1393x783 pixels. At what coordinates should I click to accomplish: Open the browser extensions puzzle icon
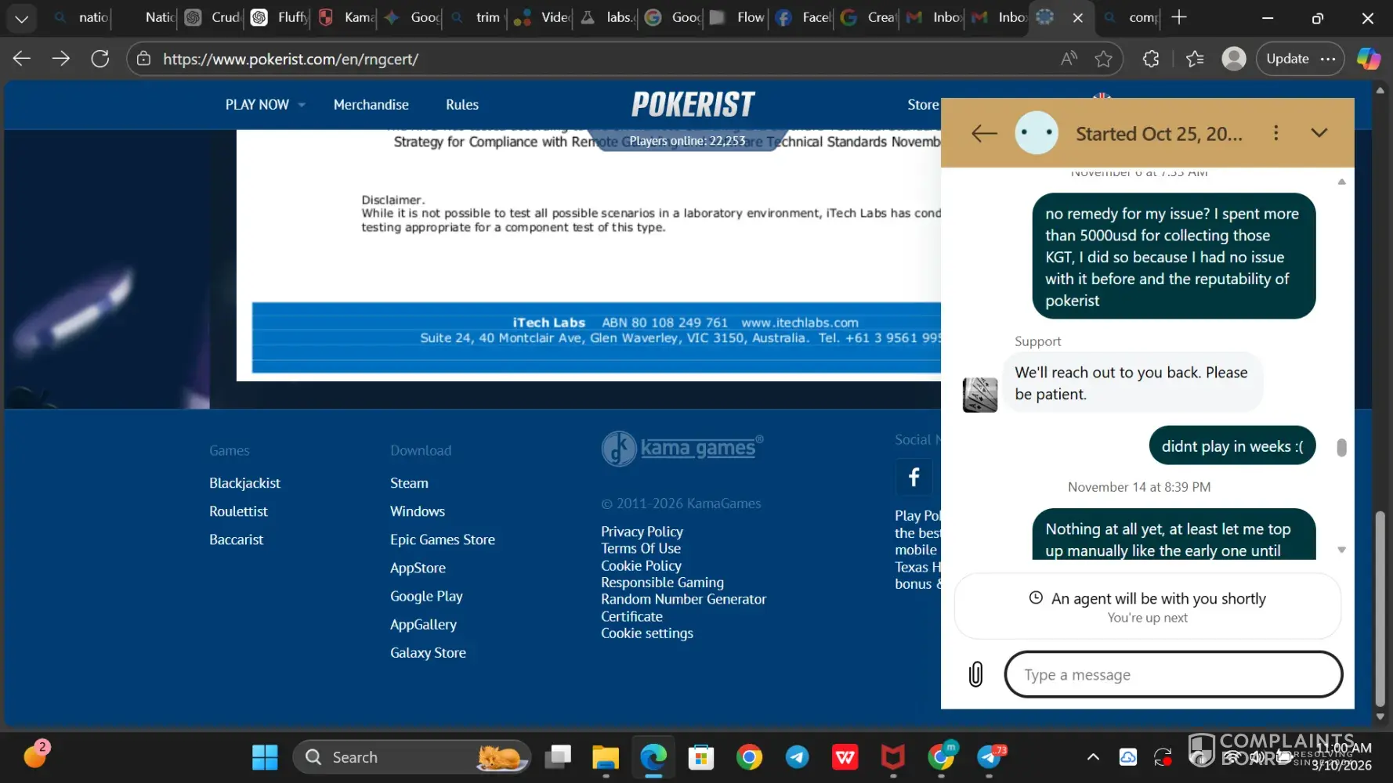[x=1151, y=59]
